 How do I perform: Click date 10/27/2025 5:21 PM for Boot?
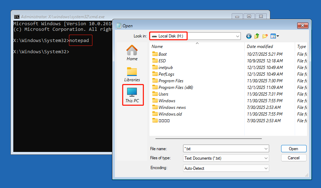coord(265,54)
